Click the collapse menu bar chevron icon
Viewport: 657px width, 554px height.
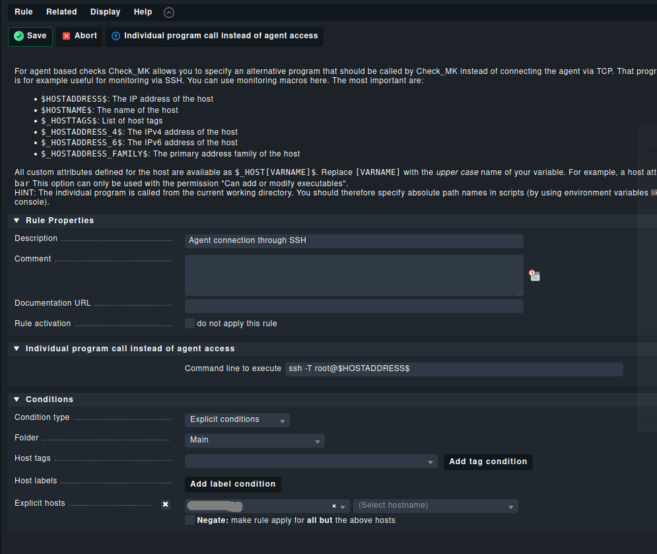pyautogui.click(x=169, y=13)
